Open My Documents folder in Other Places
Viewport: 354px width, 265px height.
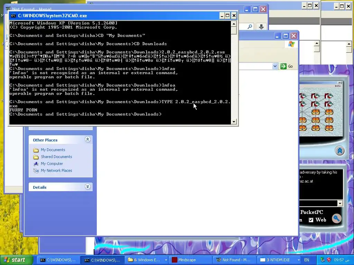[53, 150]
